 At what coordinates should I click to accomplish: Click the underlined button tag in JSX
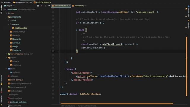(81, 76)
